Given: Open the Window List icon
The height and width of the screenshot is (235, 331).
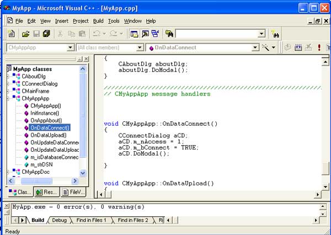Looking at the screenshot, I should point(156,34).
